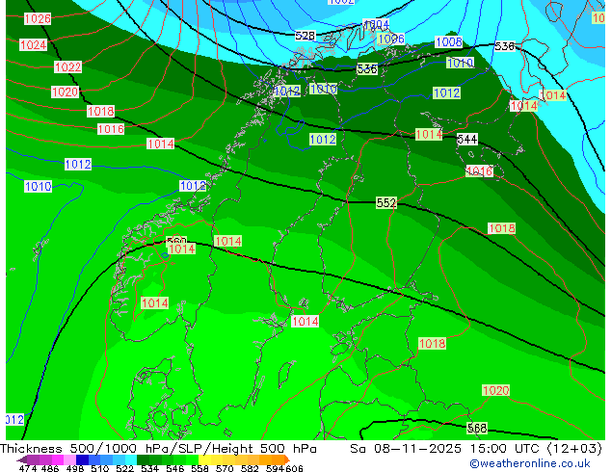Click the legend value 498
The height and width of the screenshot is (472, 611).
coord(75,468)
